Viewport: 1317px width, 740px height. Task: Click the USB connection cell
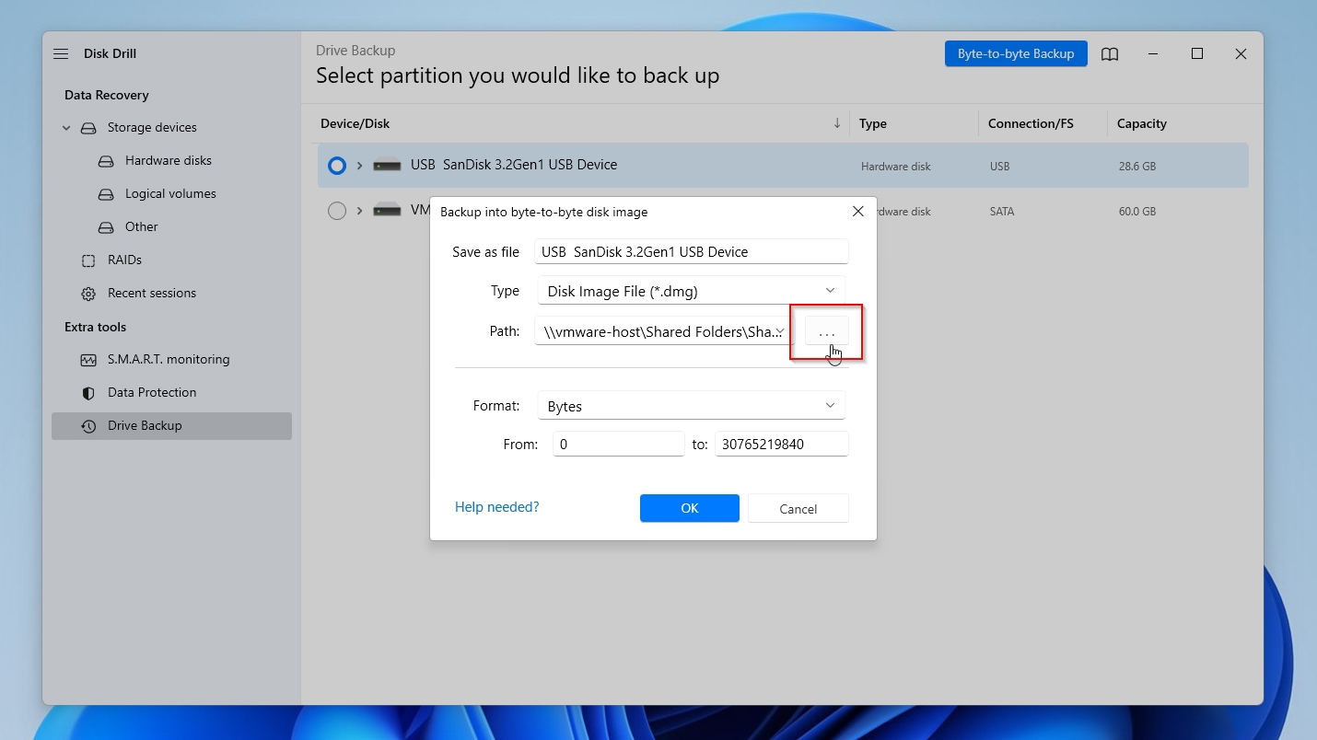pyautogui.click(x=1000, y=167)
